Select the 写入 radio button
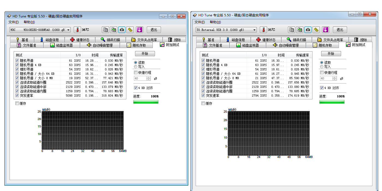This screenshot has width=382, height=191. [136, 66]
